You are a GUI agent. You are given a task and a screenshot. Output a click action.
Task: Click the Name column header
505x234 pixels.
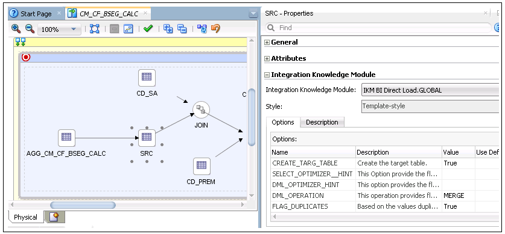point(313,152)
